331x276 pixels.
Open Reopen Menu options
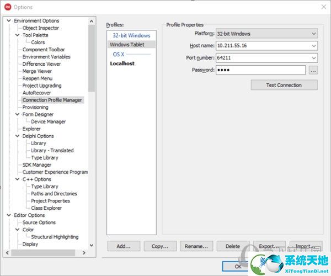point(38,78)
